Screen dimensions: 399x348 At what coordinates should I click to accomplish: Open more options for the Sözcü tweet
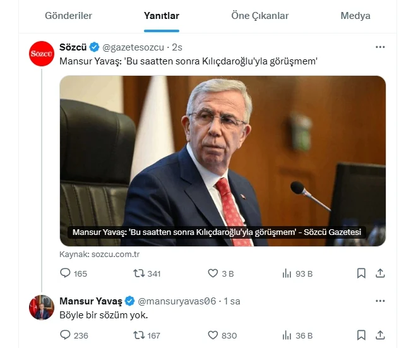tap(380, 47)
